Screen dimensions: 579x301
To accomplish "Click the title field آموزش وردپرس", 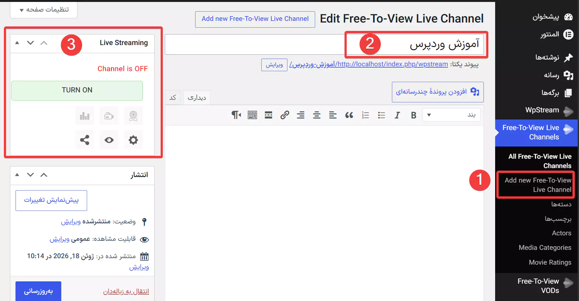I will (x=324, y=44).
